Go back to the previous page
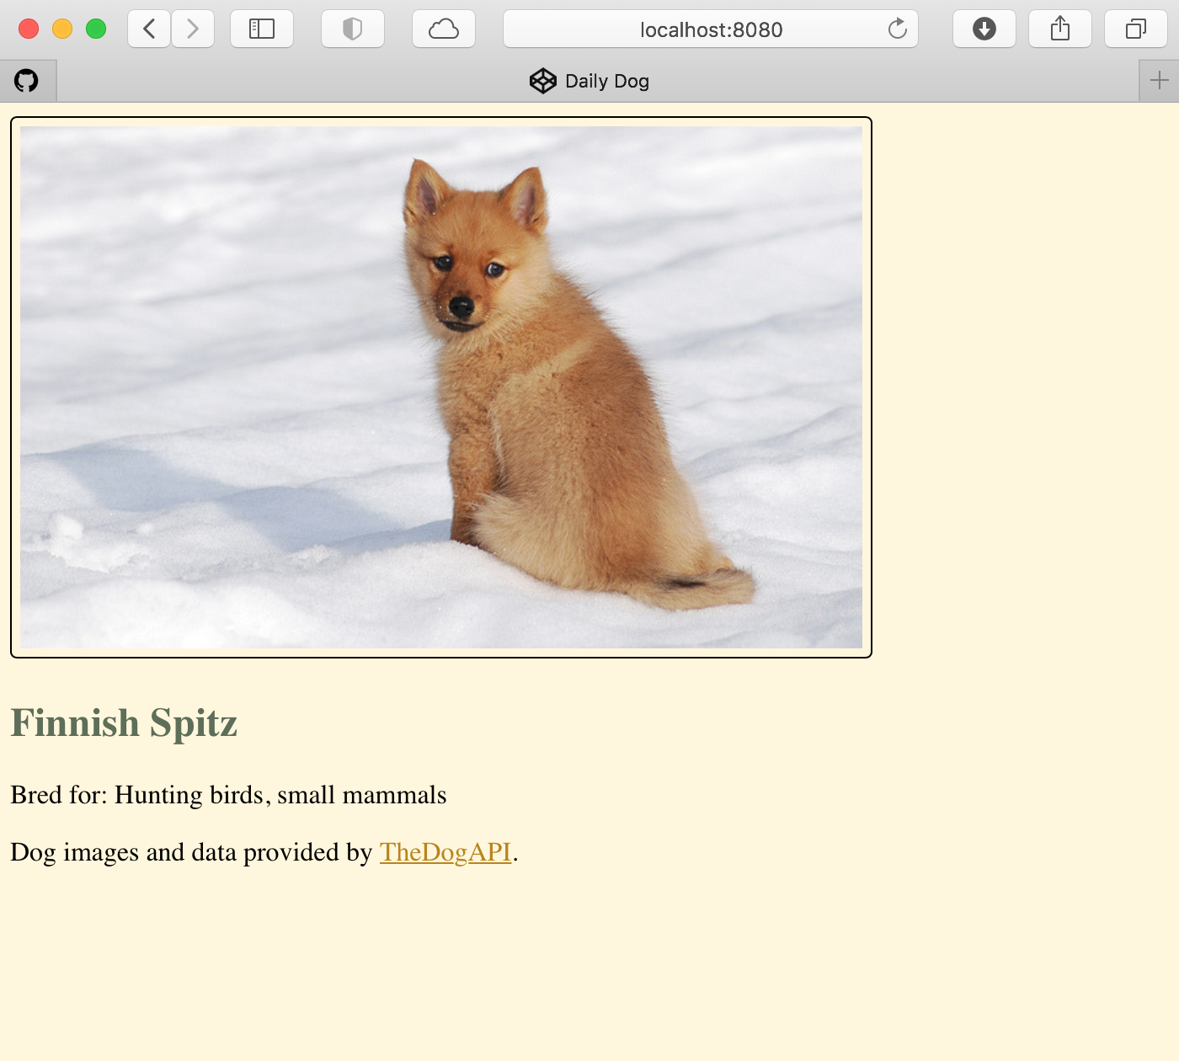 [149, 29]
